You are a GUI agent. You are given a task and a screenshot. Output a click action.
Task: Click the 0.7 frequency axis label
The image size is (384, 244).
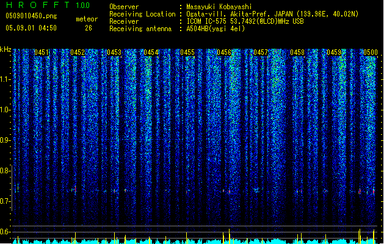5,201
